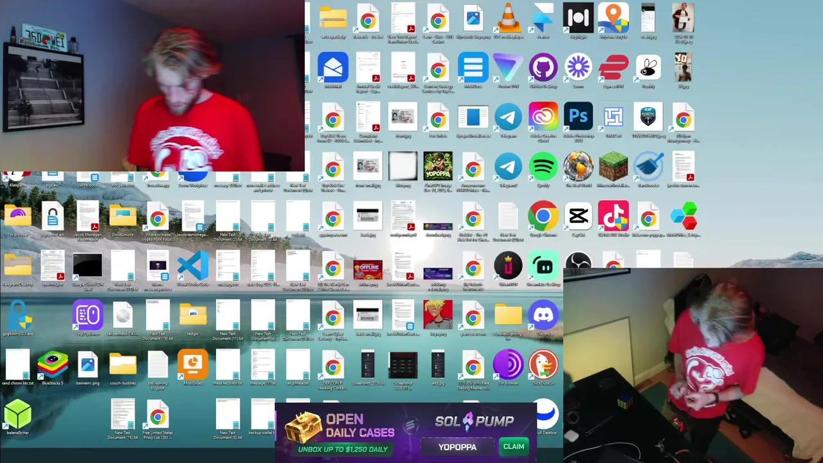Launch the Framer desktop shortcut
Screen dimensions: 823x463
(x=543, y=18)
